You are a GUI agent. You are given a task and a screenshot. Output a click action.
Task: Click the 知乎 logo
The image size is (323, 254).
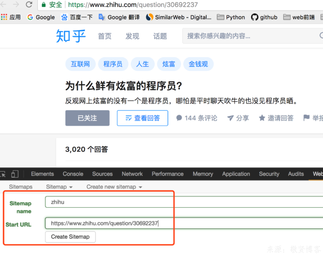(x=71, y=36)
